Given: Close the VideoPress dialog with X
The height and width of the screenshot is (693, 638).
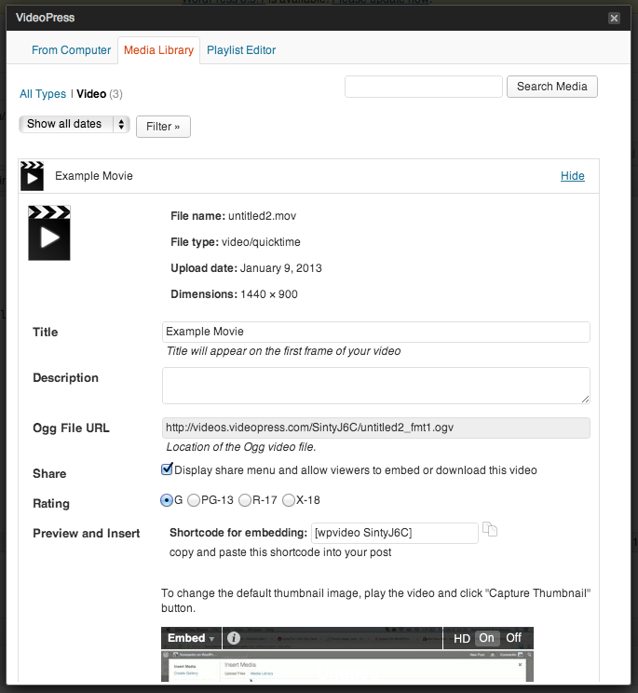Looking at the screenshot, I should [x=614, y=18].
